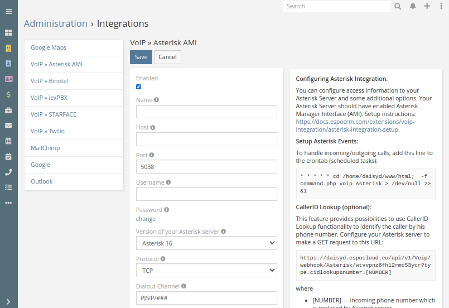Select VoIP » Twilio integration
Image resolution: width=449 pixels, height=308 pixels.
pyautogui.click(x=74, y=132)
